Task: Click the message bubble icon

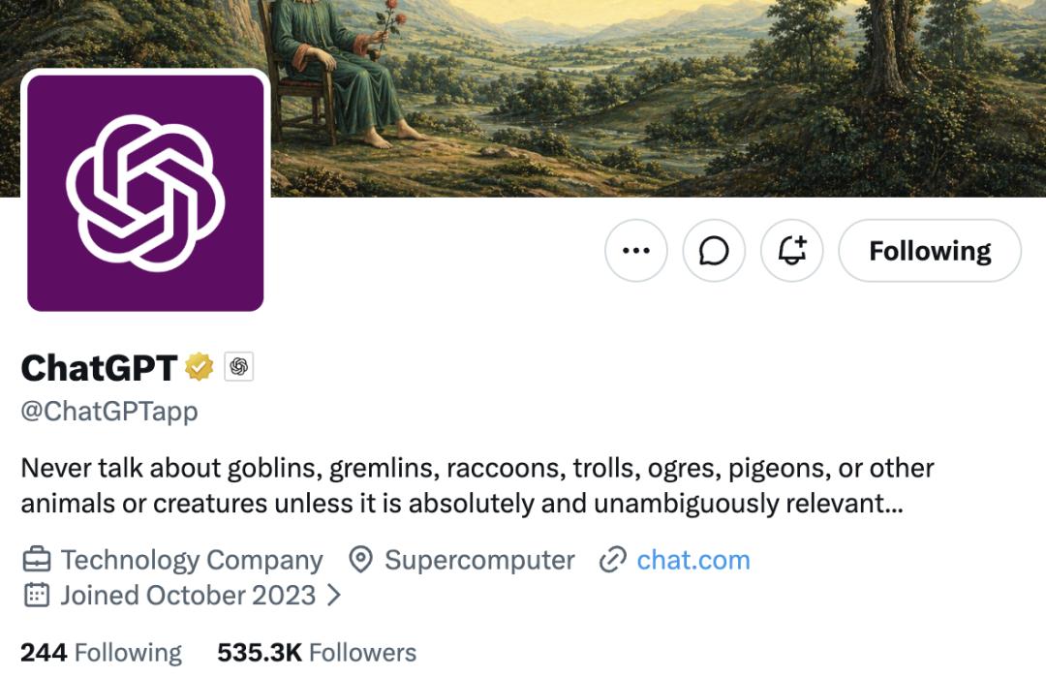Action: (714, 251)
